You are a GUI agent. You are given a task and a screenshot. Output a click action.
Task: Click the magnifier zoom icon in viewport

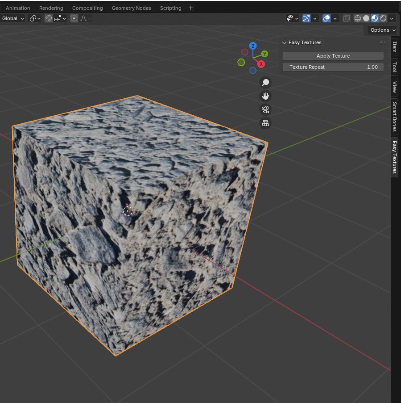(265, 82)
